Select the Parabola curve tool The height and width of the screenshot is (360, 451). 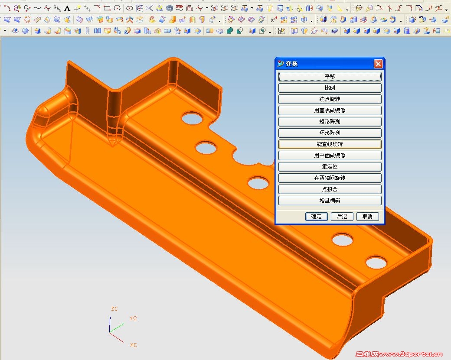pos(139,8)
